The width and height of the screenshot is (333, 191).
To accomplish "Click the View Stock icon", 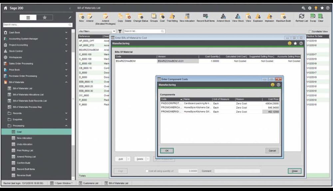I will 238,18.
